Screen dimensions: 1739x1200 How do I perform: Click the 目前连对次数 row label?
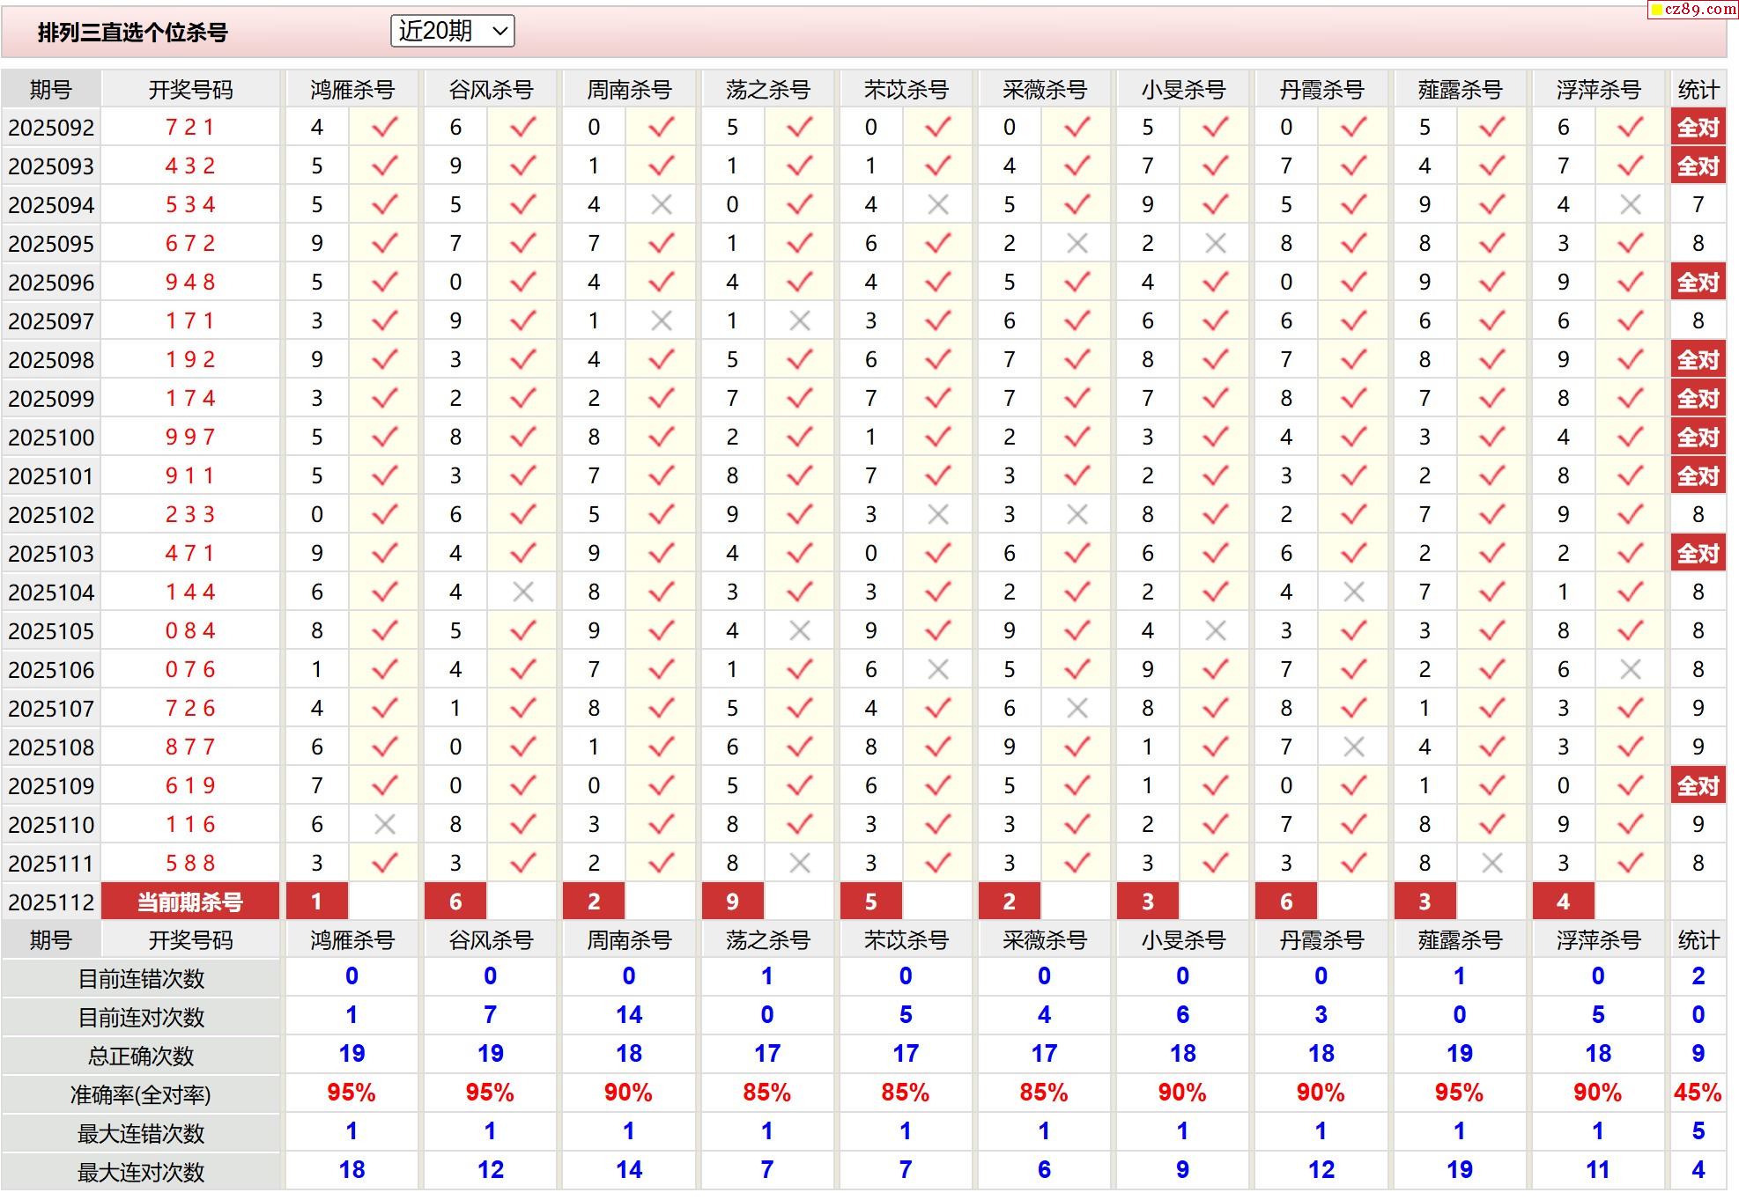[x=141, y=1018]
